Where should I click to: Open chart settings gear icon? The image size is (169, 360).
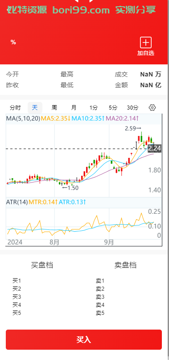point(153,107)
